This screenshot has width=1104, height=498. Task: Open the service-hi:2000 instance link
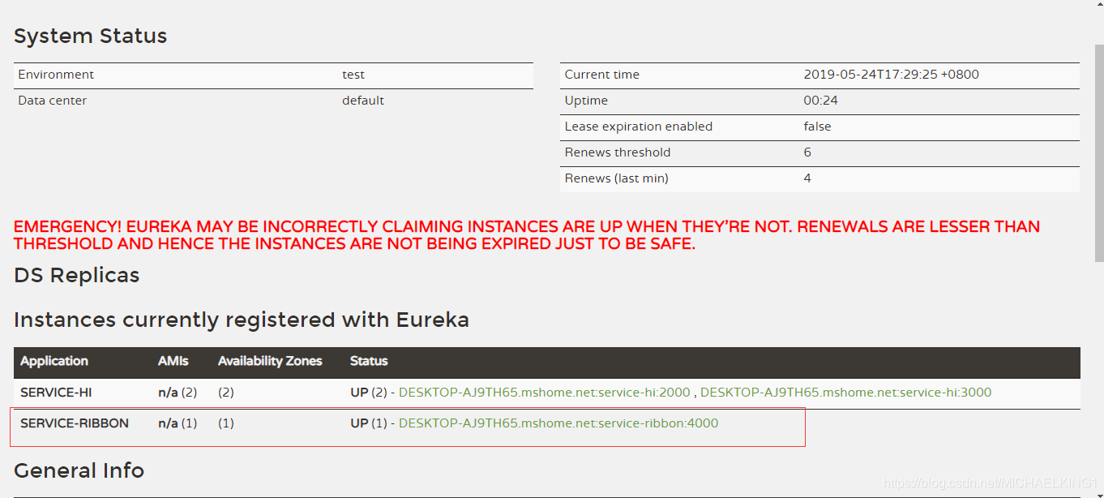pos(544,393)
